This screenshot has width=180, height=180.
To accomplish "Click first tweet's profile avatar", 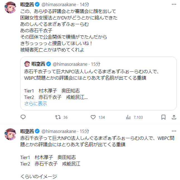I will [11, 9].
